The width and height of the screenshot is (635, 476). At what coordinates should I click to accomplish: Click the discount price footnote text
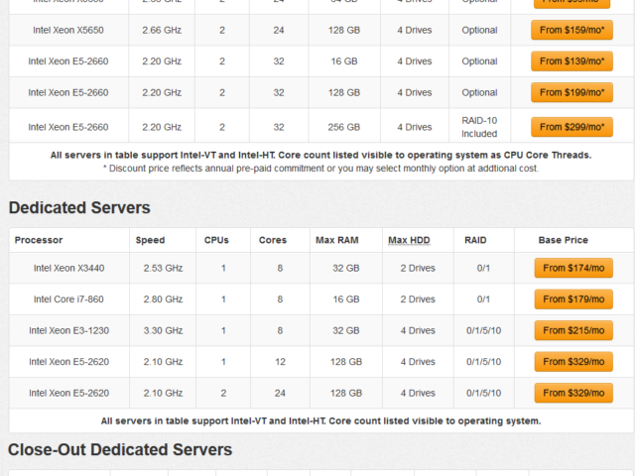click(320, 169)
